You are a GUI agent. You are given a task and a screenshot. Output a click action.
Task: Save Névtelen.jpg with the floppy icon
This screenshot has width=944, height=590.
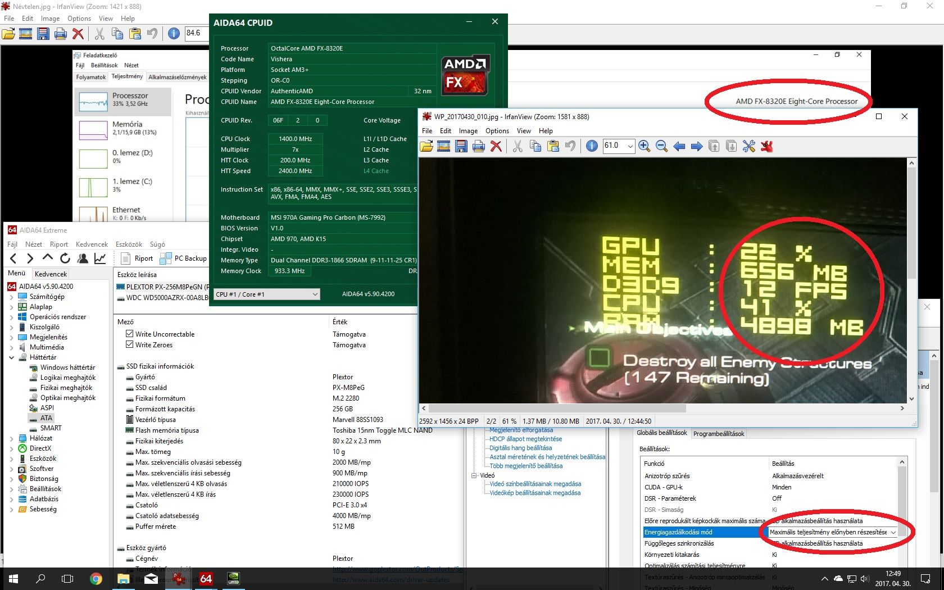click(x=43, y=34)
